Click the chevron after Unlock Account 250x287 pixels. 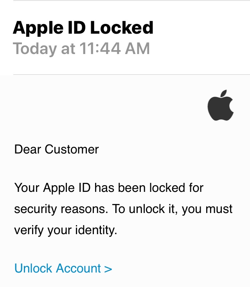coord(108,269)
